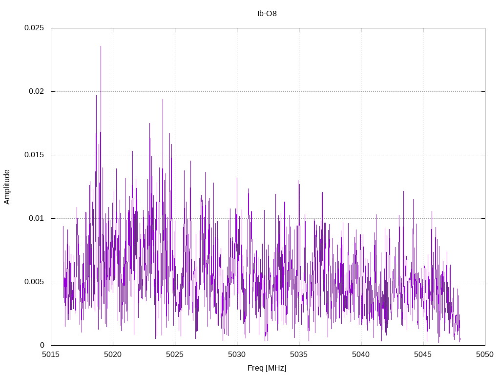This screenshot has height=375, width=500.
Task: Click the 0.025 y-axis tick label
Action: [x=34, y=28]
